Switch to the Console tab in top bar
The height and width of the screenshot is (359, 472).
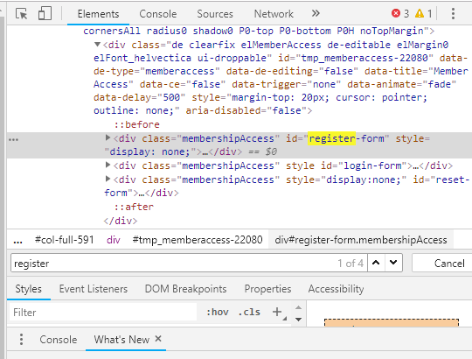[x=157, y=14]
